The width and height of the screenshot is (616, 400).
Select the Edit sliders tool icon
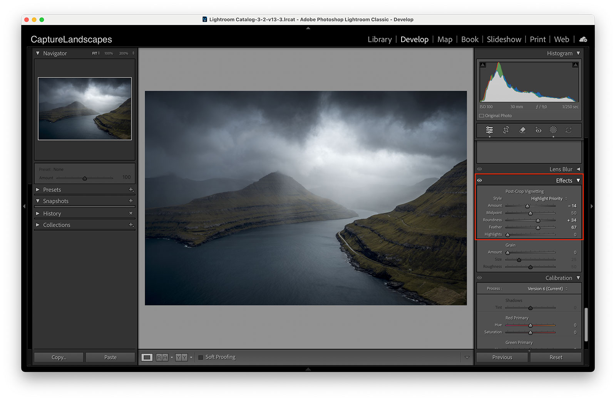click(489, 130)
